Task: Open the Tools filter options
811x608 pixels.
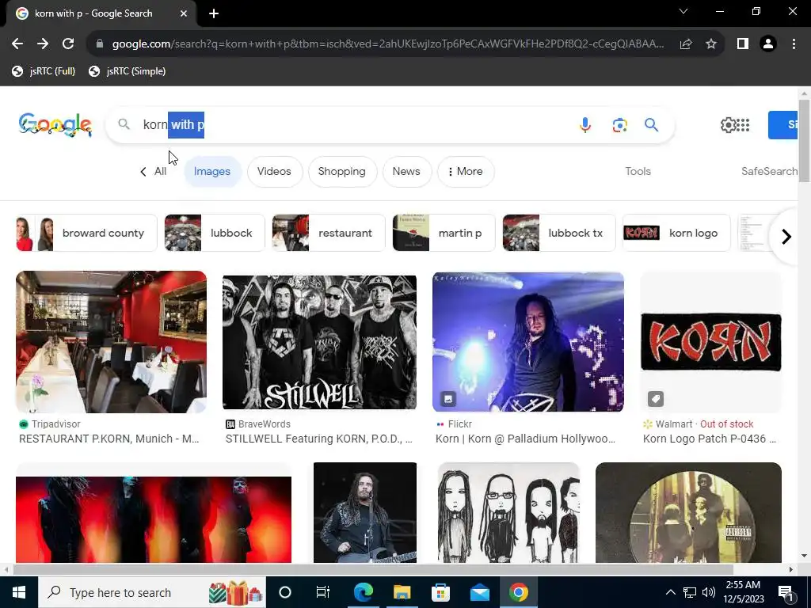Action: (x=638, y=172)
